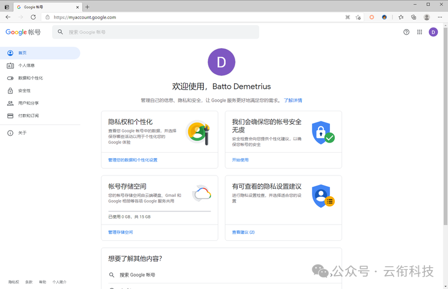The height and width of the screenshot is (289, 448).
Task: Click 搜索 Google 帐号 row in bottom card
Action: tap(221, 275)
